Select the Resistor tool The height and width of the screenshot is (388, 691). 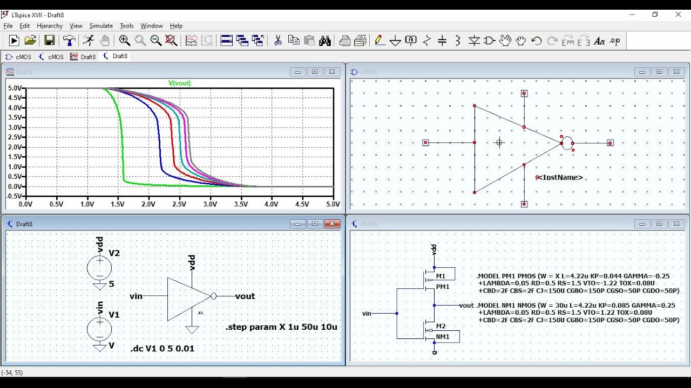[x=427, y=40]
